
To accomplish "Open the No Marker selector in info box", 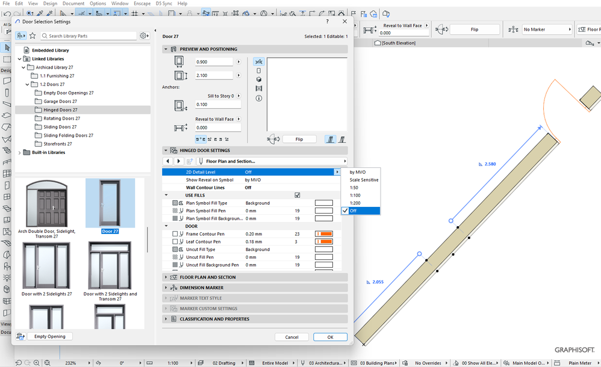I will pyautogui.click(x=547, y=29).
